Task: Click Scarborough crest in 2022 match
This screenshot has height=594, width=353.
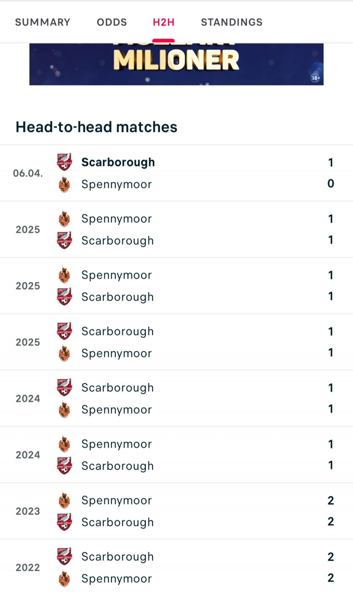Action: [x=64, y=556]
